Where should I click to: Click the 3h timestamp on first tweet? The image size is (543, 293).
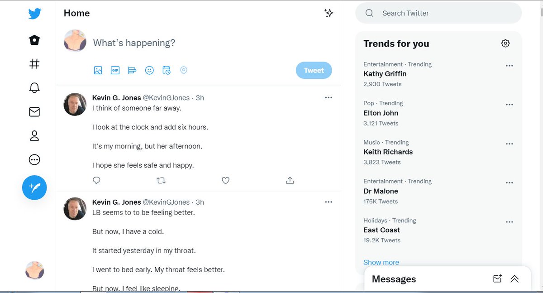tap(200, 98)
